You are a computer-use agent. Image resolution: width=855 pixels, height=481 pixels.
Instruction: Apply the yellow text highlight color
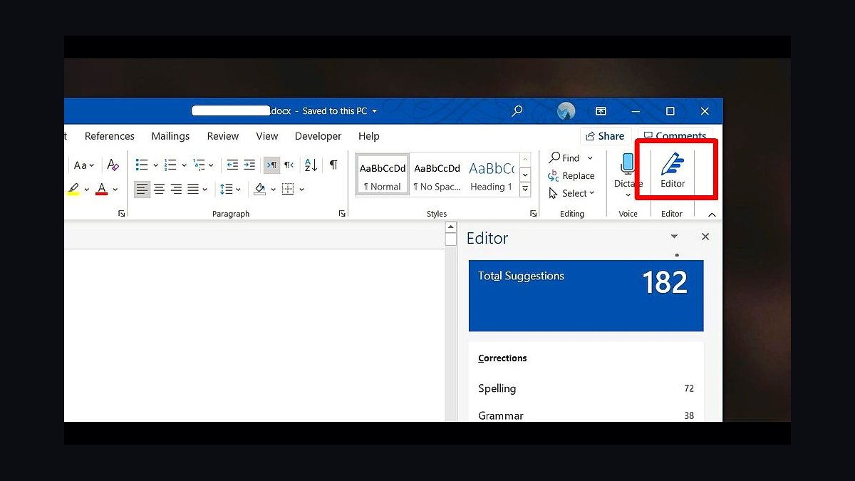[x=74, y=189]
